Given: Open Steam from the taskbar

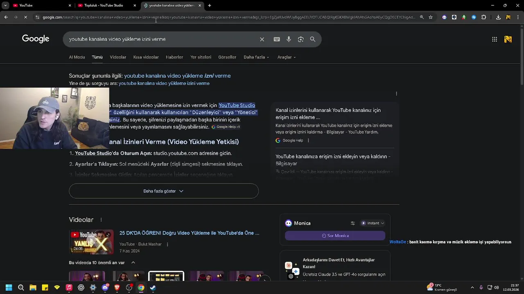Looking at the screenshot, I should pyautogui.click(x=153, y=287).
